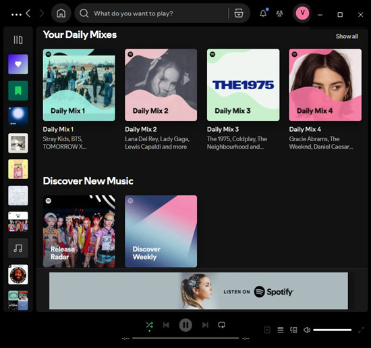This screenshot has height=348, width=371.
Task: Go forward with the right arrow
Action: point(42,14)
